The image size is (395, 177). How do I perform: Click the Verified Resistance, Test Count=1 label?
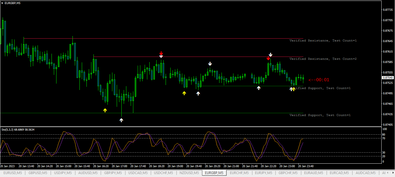[x=323, y=41]
